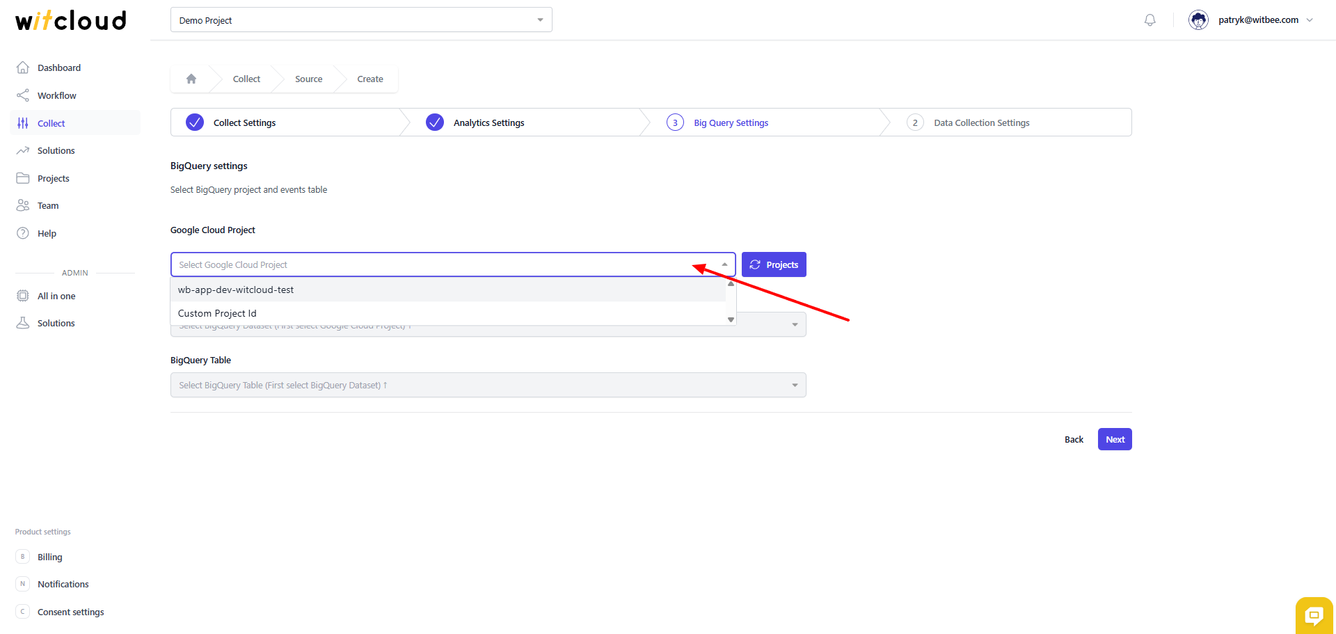This screenshot has height=634, width=1336.
Task: Go to home via breadcrumb house icon
Action: [191, 79]
